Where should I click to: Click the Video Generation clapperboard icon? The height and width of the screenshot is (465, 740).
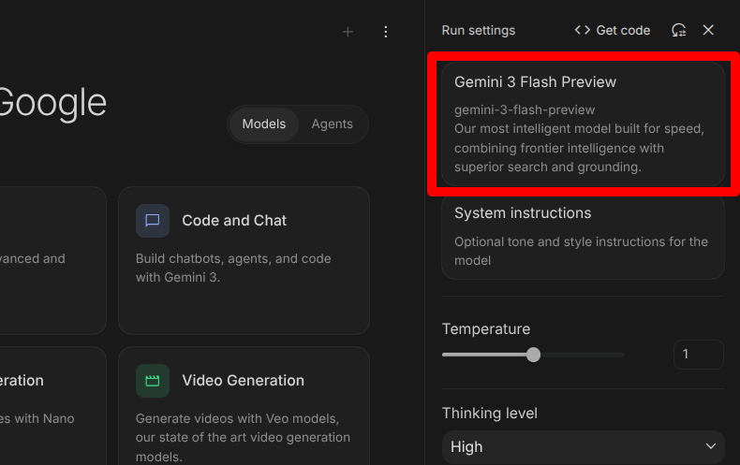click(x=153, y=381)
